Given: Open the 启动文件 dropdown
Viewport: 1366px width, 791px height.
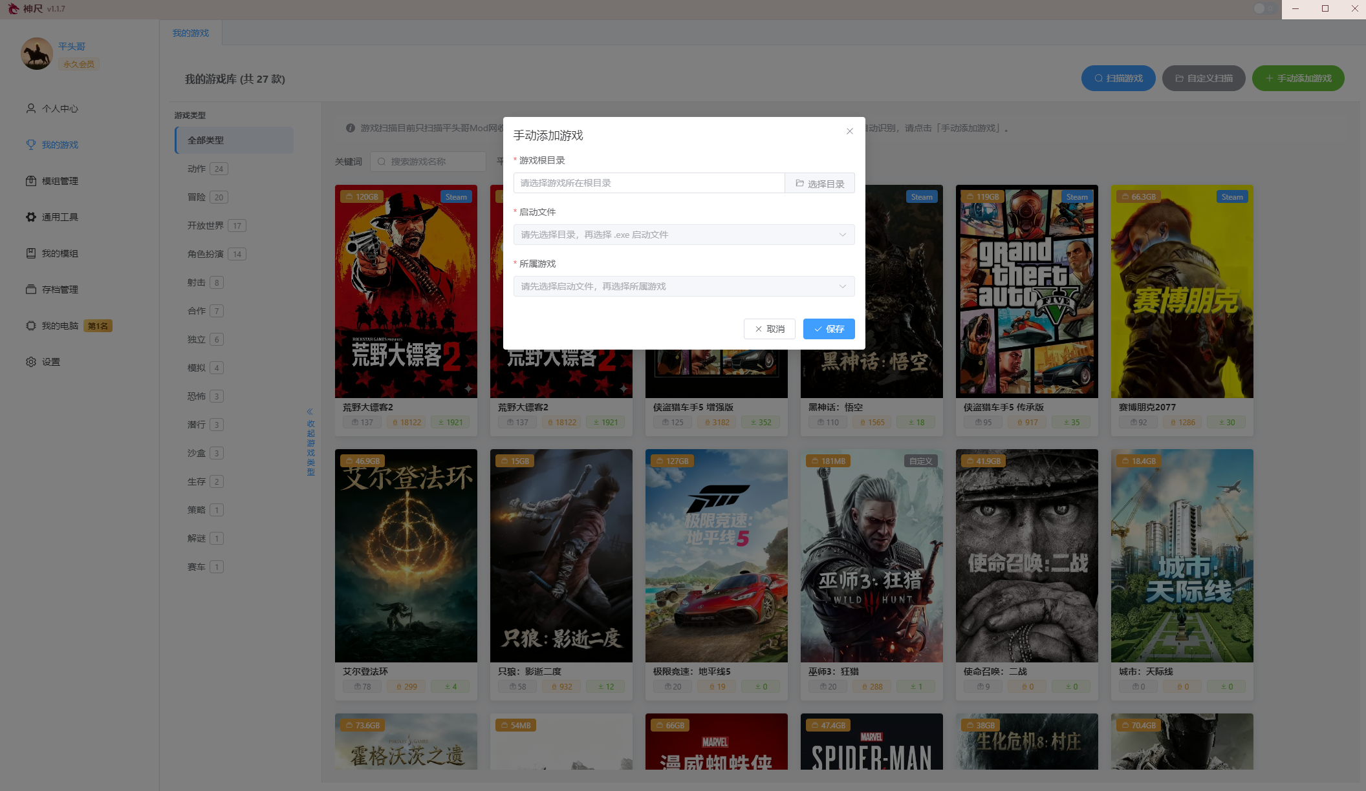Looking at the screenshot, I should pos(684,235).
